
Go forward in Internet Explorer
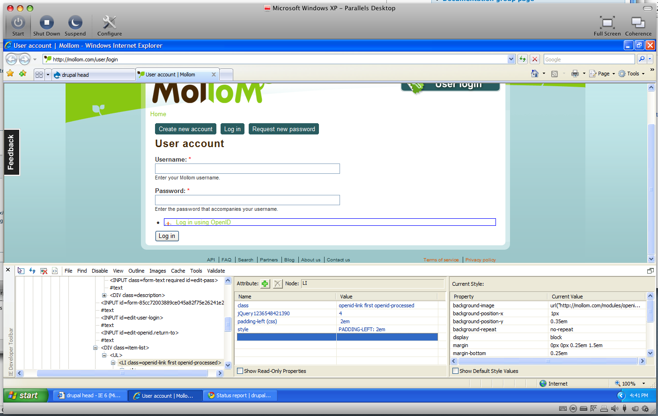click(x=24, y=59)
